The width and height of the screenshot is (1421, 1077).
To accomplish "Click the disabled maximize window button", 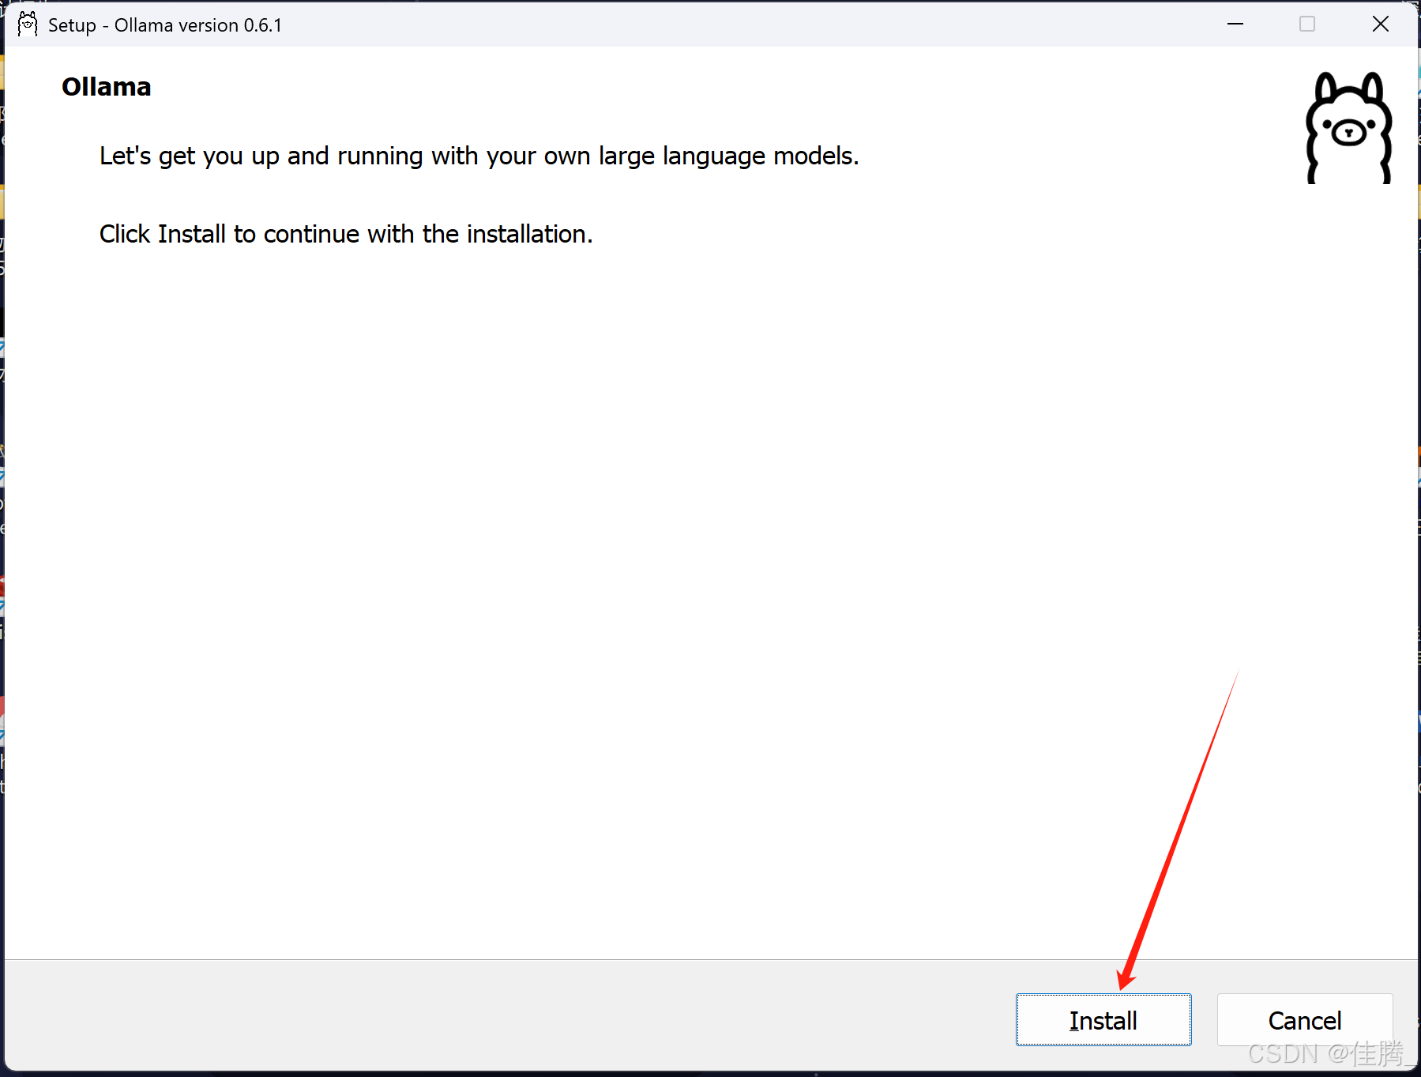I will tap(1307, 24).
